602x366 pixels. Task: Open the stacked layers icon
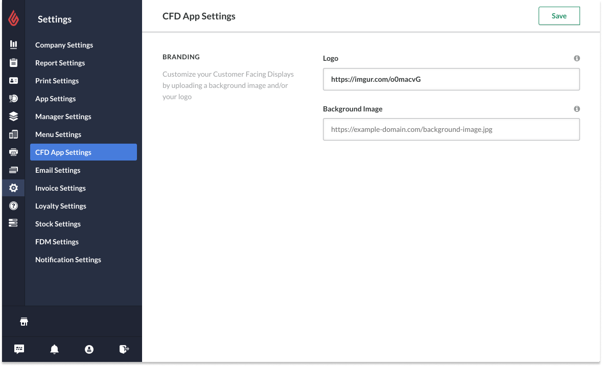click(13, 117)
